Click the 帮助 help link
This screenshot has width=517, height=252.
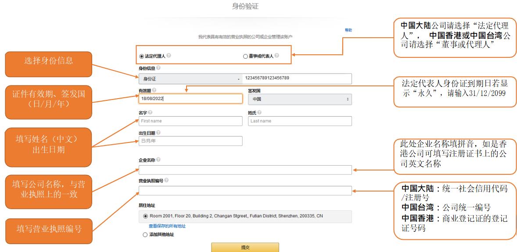point(348,30)
